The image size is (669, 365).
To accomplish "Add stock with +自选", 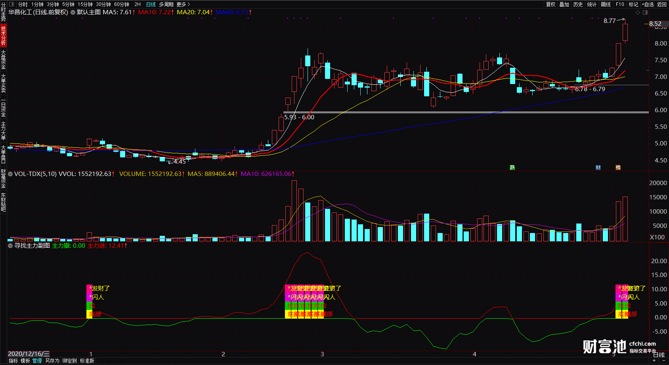I will 648,4.
